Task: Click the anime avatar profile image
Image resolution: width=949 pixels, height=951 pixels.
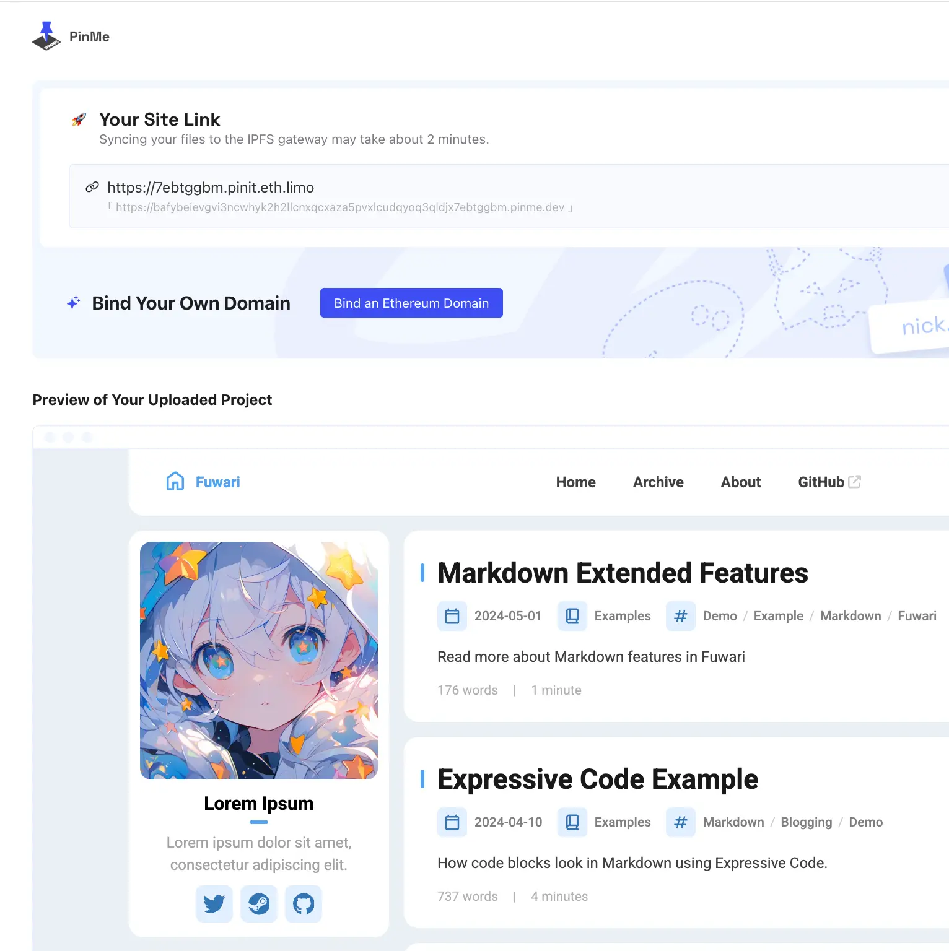Action: pyautogui.click(x=259, y=661)
